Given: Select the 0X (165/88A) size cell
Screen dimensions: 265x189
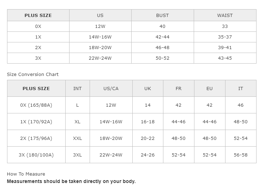Looking at the screenshot, I should tap(36, 105).
